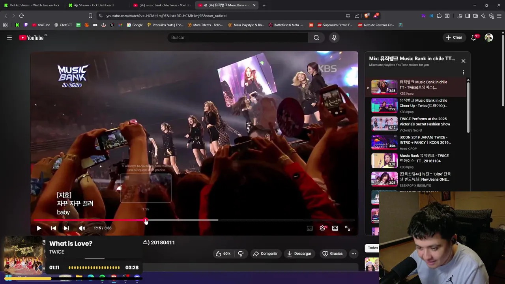Click video progress bar scrubber

click(146, 220)
